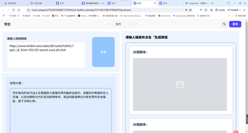
Task: Go back to the previous page
Action: click(x=3, y=10)
